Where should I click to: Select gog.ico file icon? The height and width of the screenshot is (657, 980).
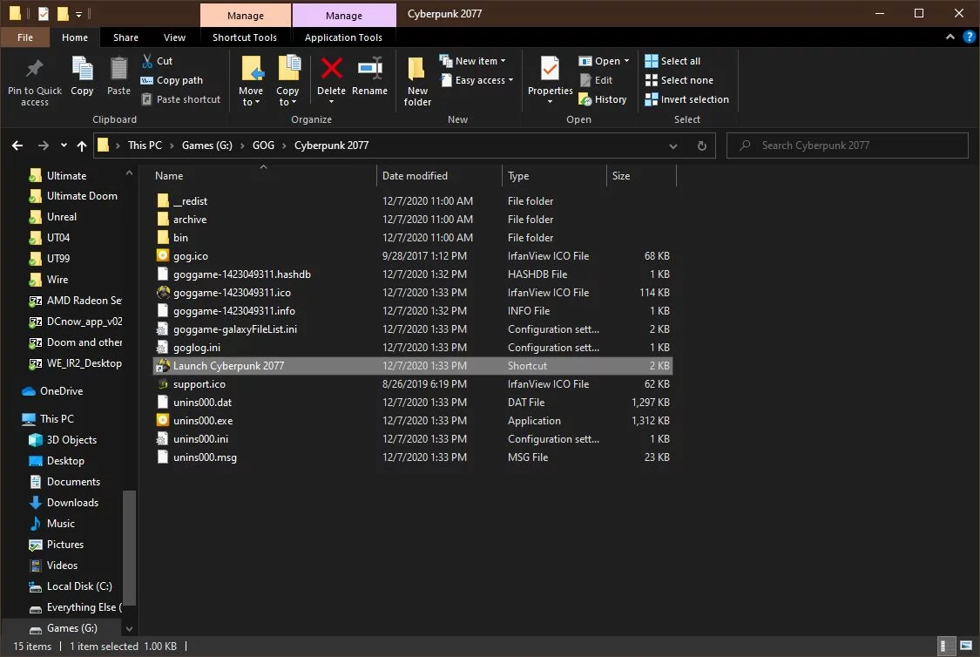(163, 255)
